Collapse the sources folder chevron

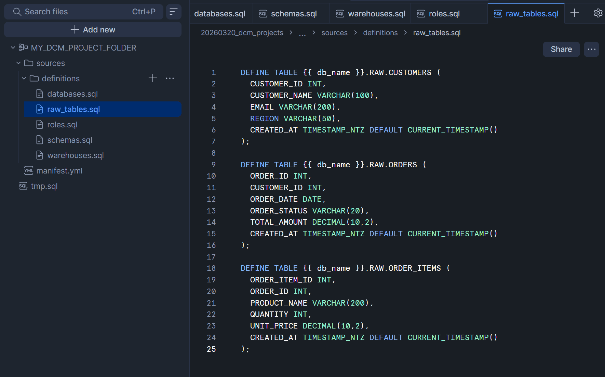point(18,63)
